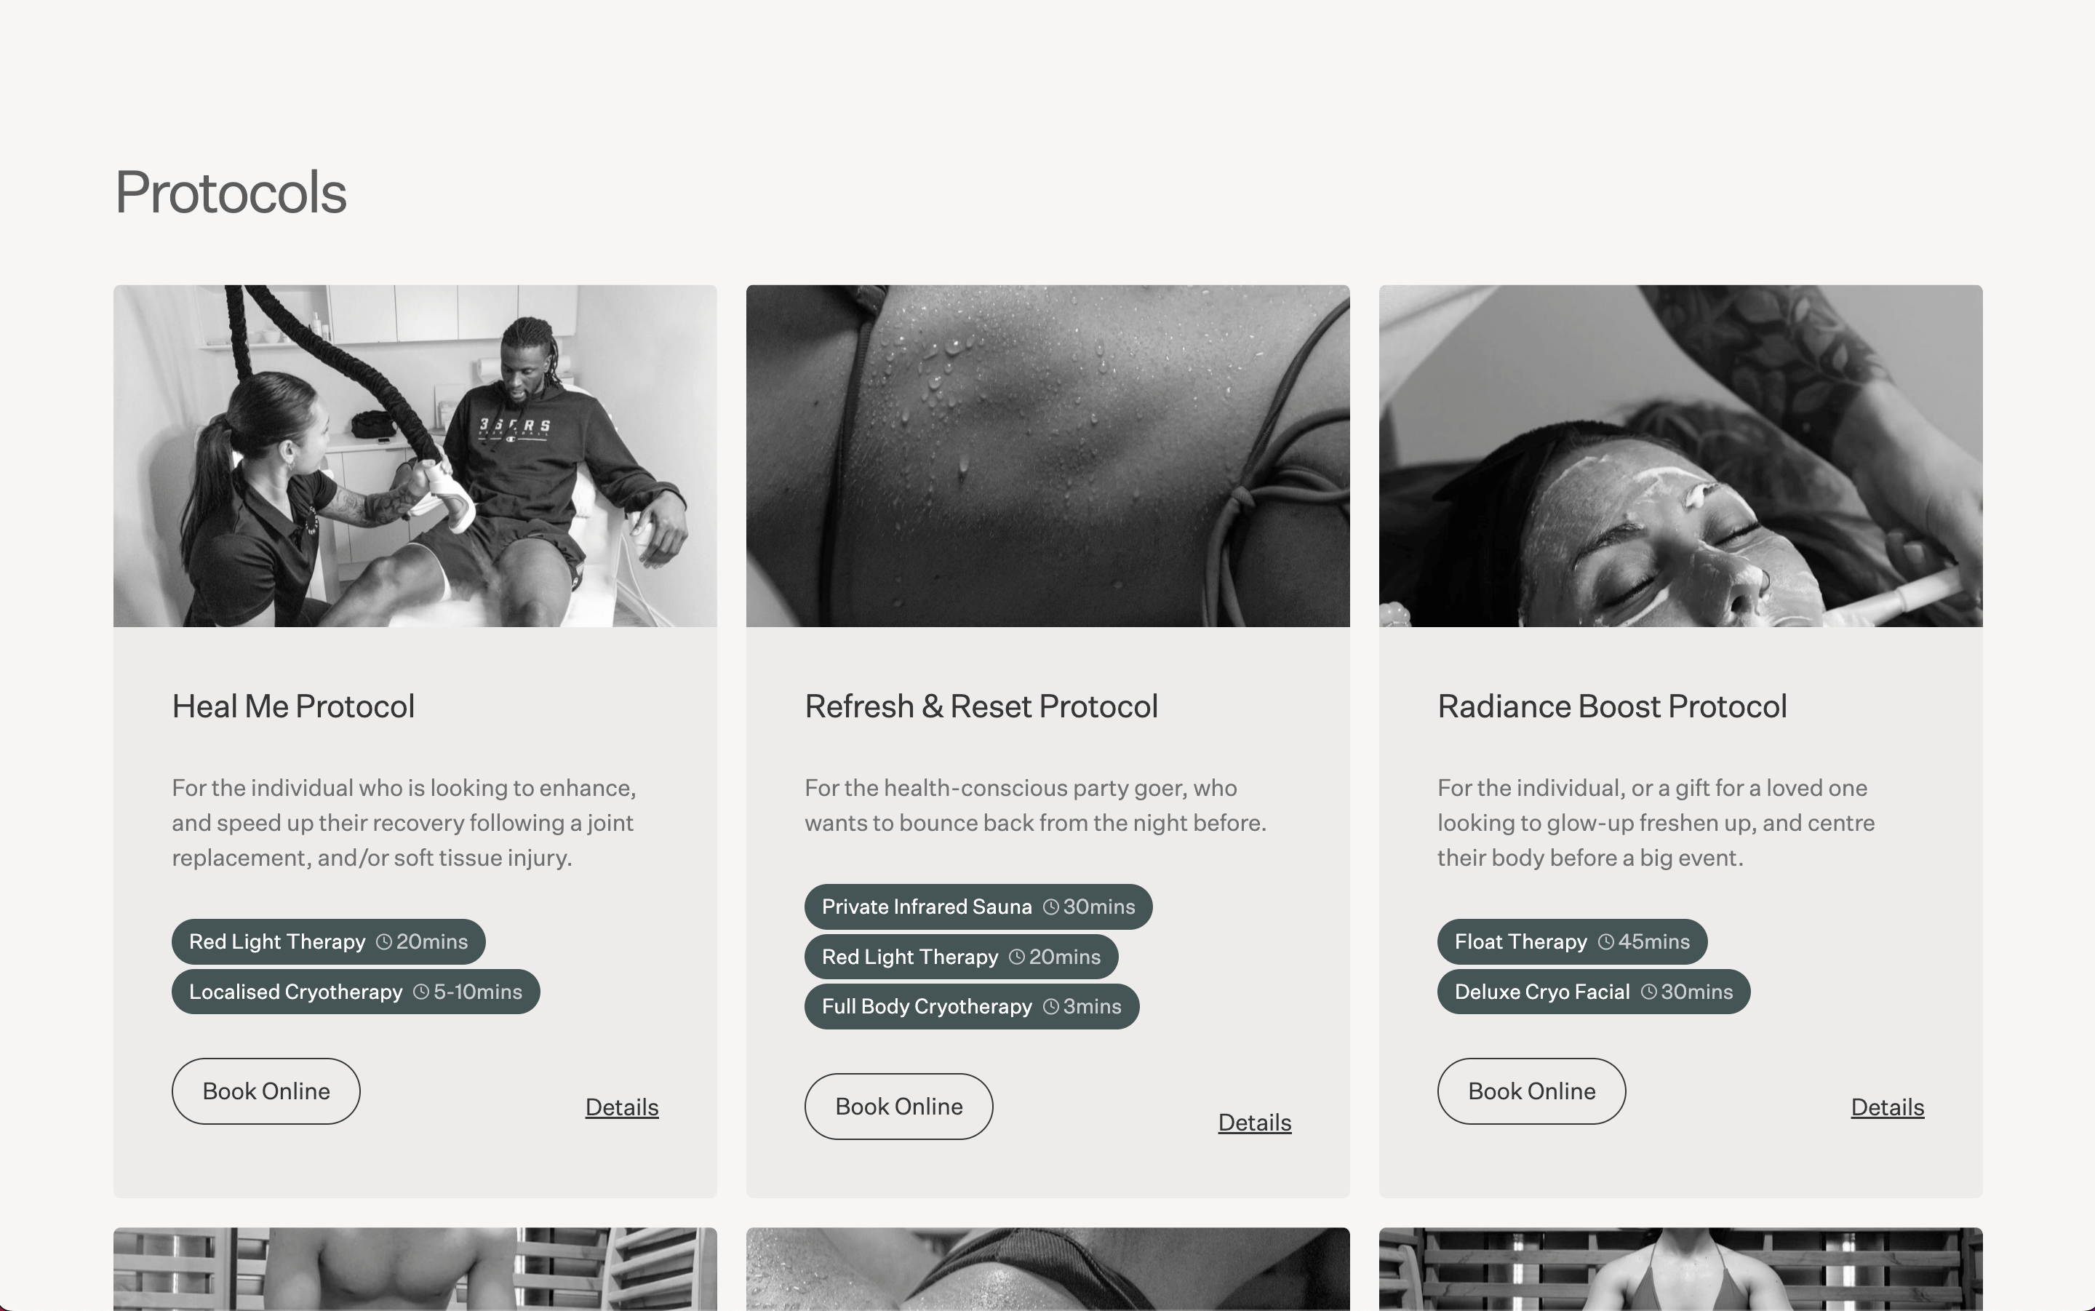Click clock icon on Float Therapy tag

(1606, 941)
